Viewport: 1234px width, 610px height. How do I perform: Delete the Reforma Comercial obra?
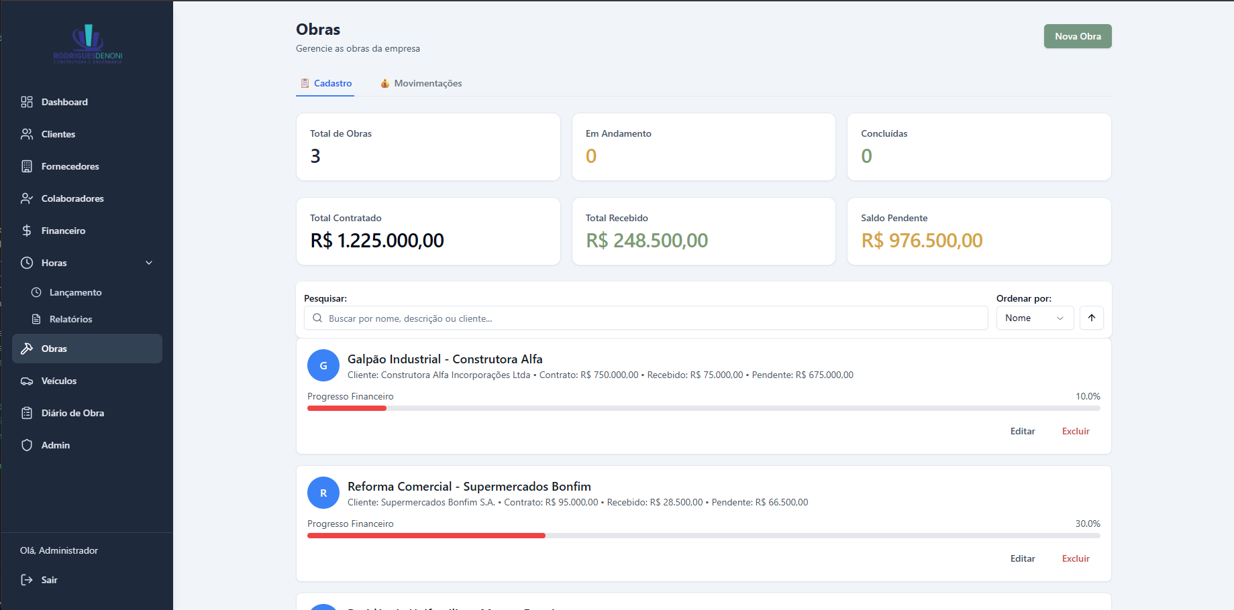[x=1075, y=558]
